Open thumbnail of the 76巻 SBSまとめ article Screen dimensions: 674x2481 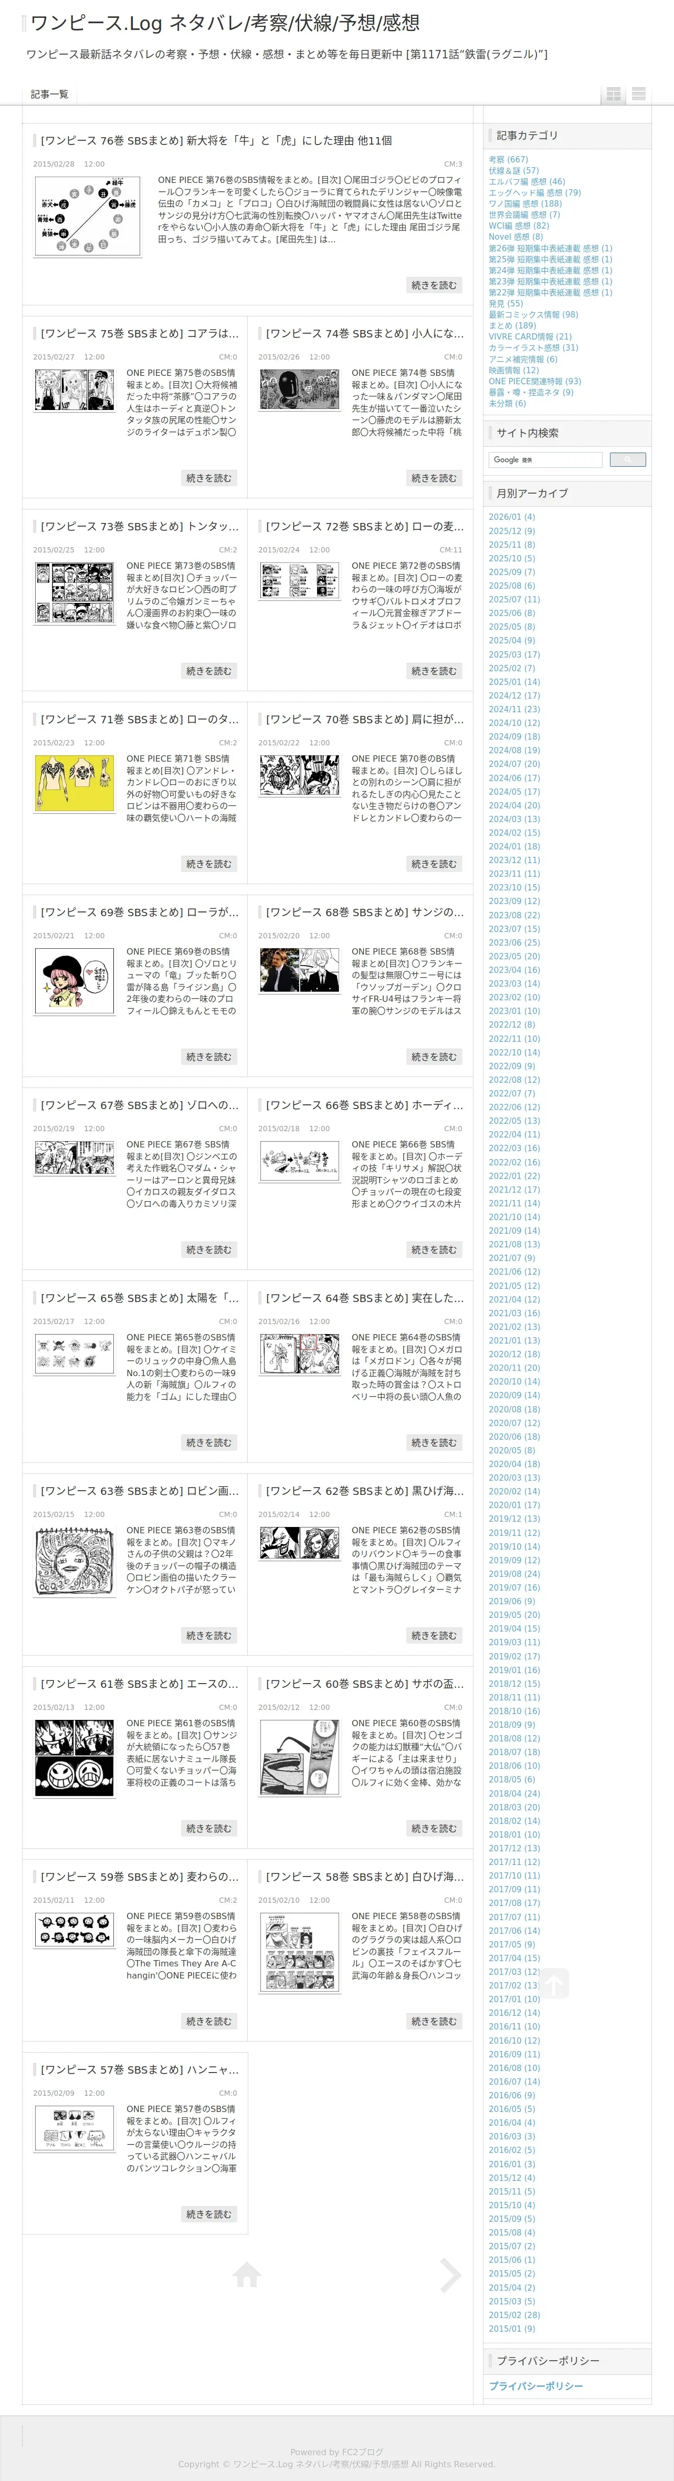(88, 217)
